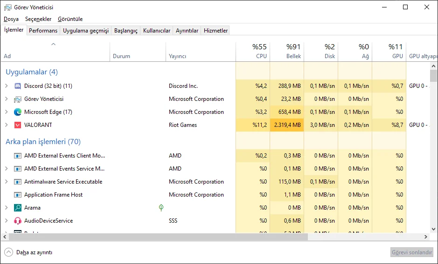Select the Arama search icon

point(18,208)
